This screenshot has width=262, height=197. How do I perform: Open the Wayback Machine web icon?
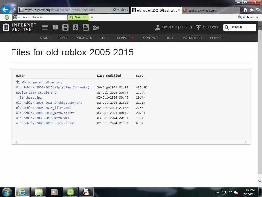pyautogui.click(x=45, y=27)
